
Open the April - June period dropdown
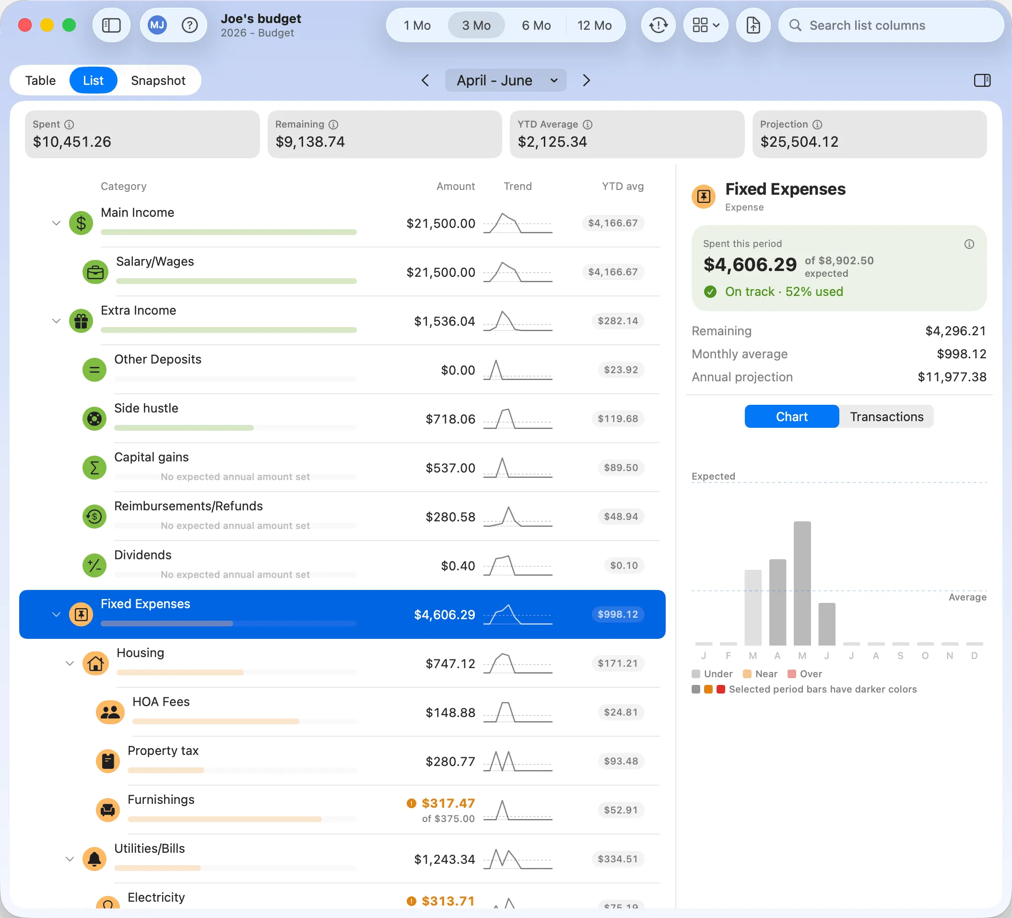point(506,80)
